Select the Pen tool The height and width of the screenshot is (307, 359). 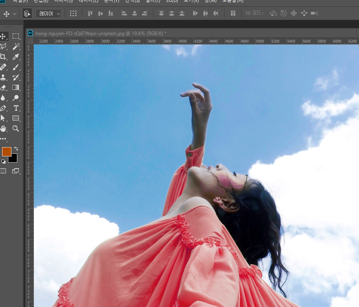pyautogui.click(x=3, y=108)
